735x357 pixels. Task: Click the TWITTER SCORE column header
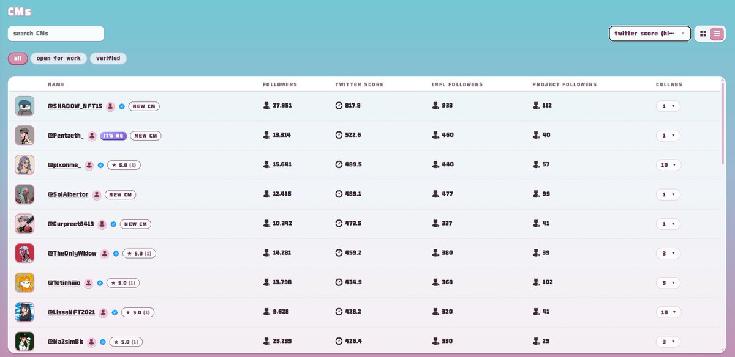(x=360, y=84)
